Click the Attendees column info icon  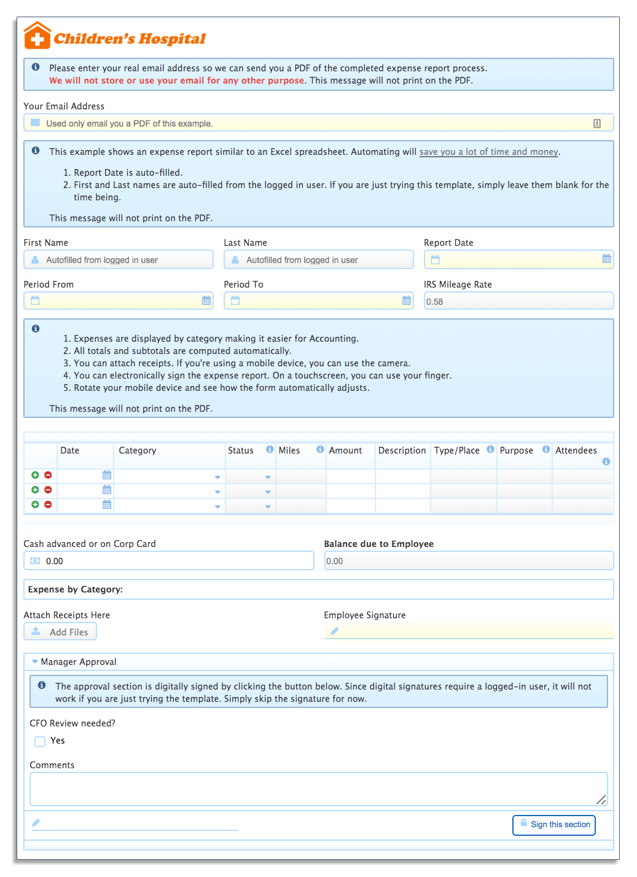pos(606,462)
